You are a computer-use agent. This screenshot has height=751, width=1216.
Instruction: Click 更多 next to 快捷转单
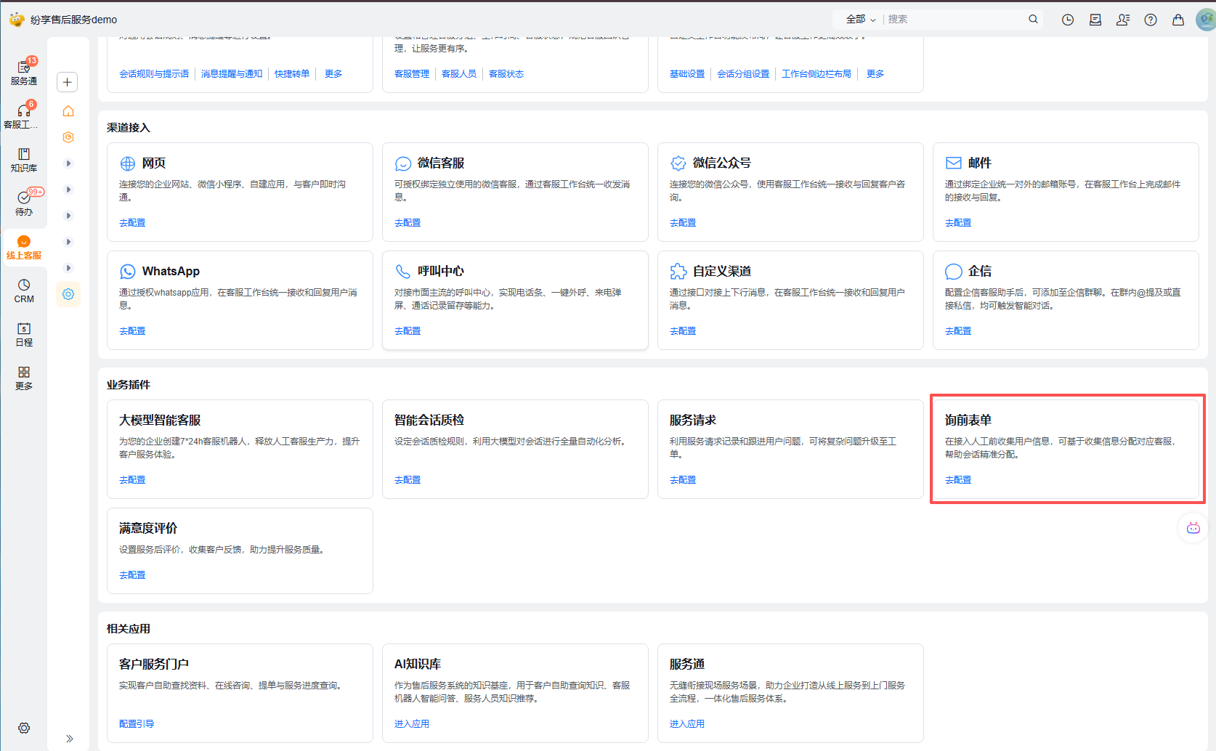click(x=333, y=74)
